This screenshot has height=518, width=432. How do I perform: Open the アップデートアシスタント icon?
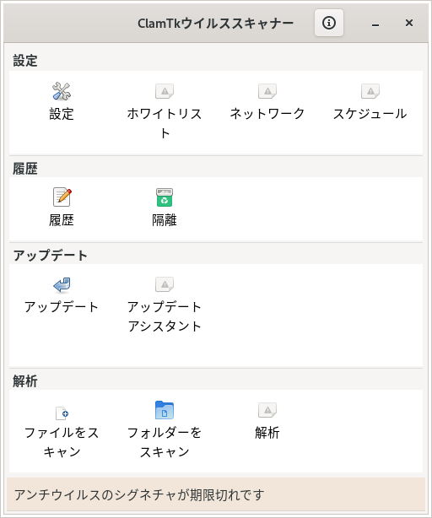(165, 284)
